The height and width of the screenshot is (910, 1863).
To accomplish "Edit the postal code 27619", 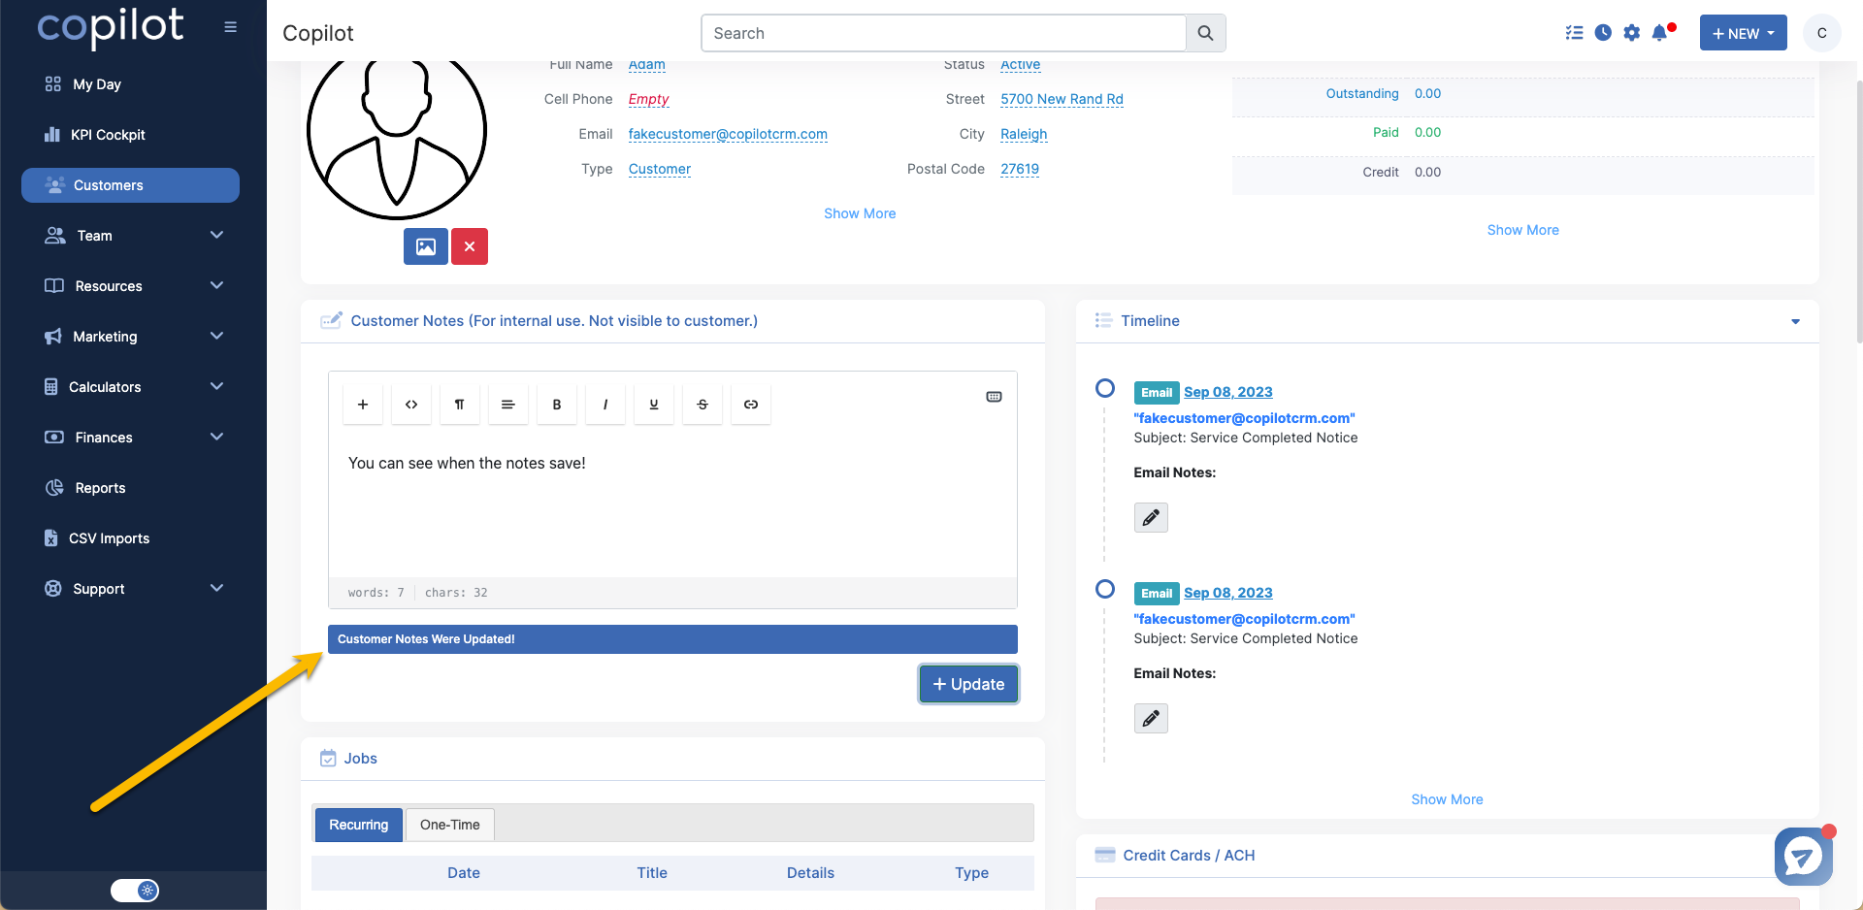I will pyautogui.click(x=1019, y=169).
